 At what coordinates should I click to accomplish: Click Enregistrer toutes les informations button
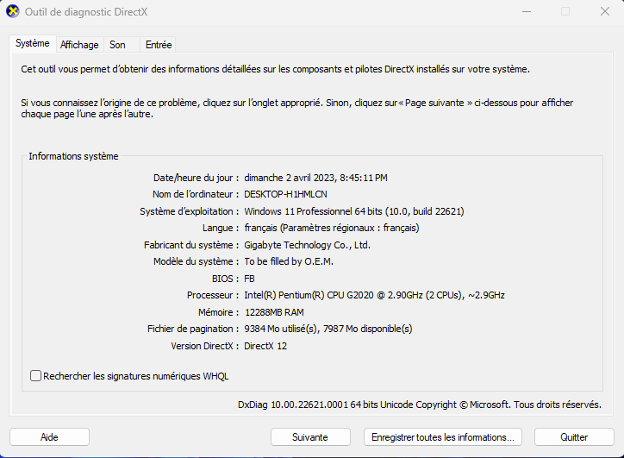pos(442,437)
